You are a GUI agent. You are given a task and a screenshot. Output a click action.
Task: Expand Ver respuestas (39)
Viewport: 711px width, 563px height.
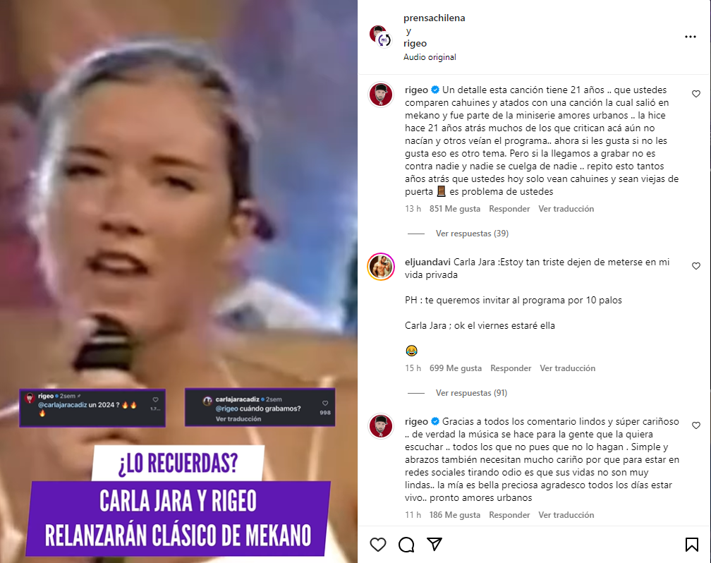pos(472,234)
